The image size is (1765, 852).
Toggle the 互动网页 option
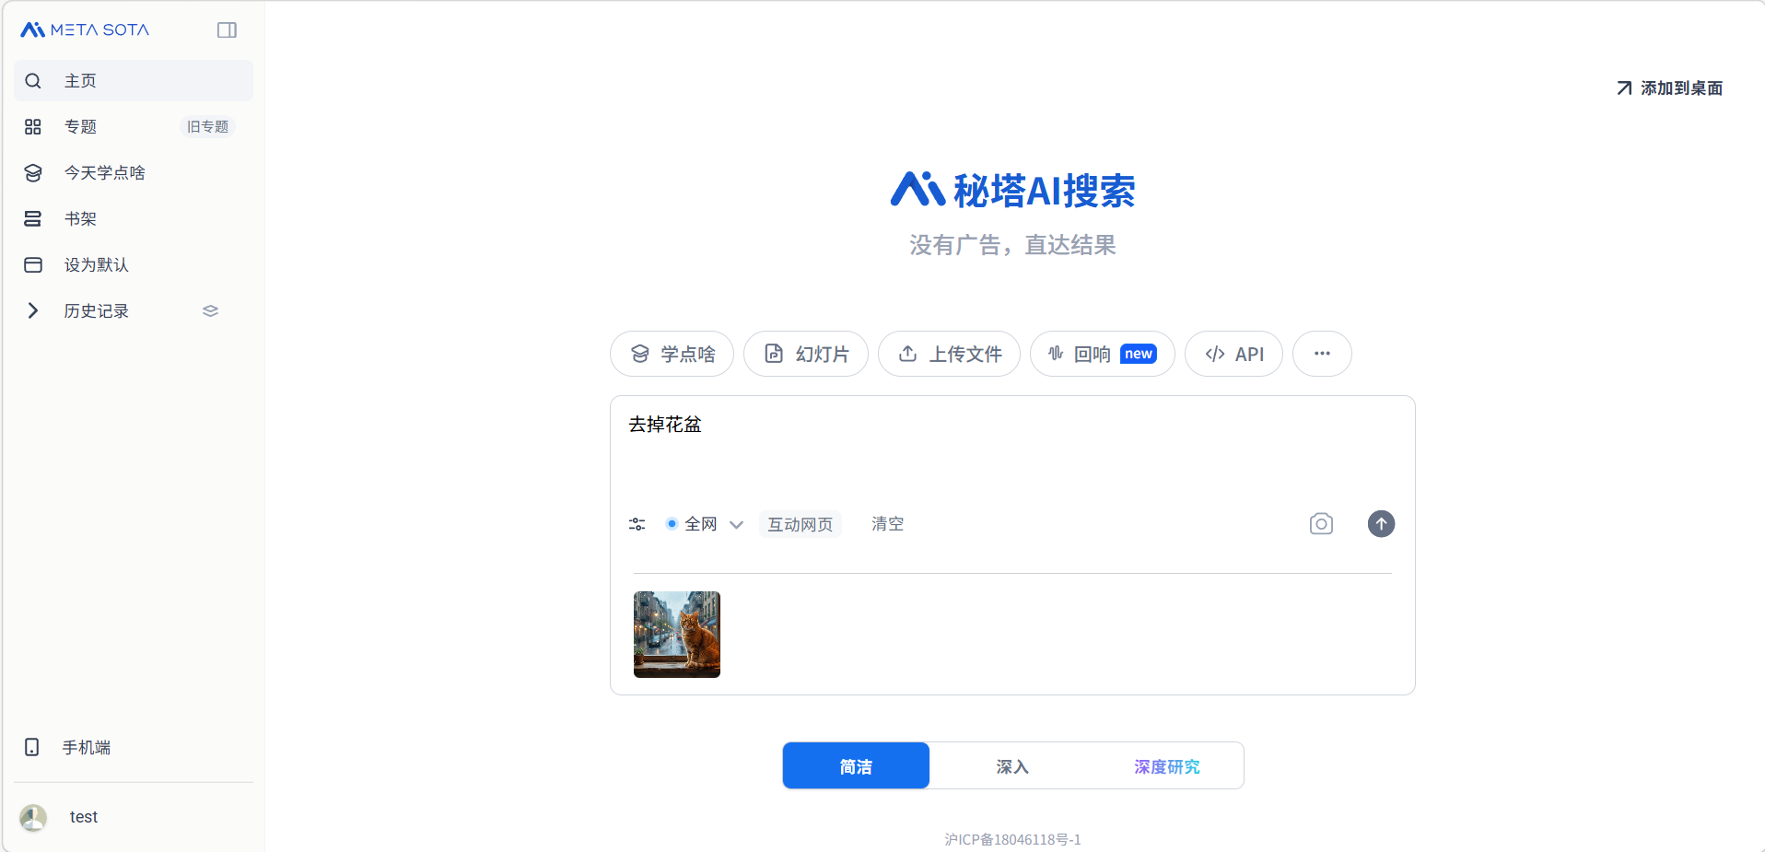click(x=800, y=524)
